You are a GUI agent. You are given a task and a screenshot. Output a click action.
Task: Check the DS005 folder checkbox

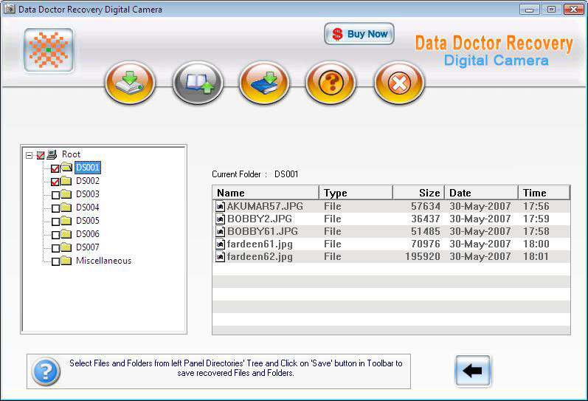55,222
